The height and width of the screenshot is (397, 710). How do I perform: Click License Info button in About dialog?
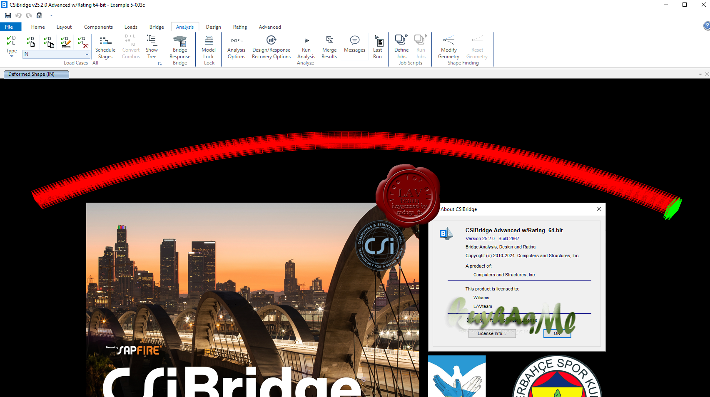[x=492, y=333]
